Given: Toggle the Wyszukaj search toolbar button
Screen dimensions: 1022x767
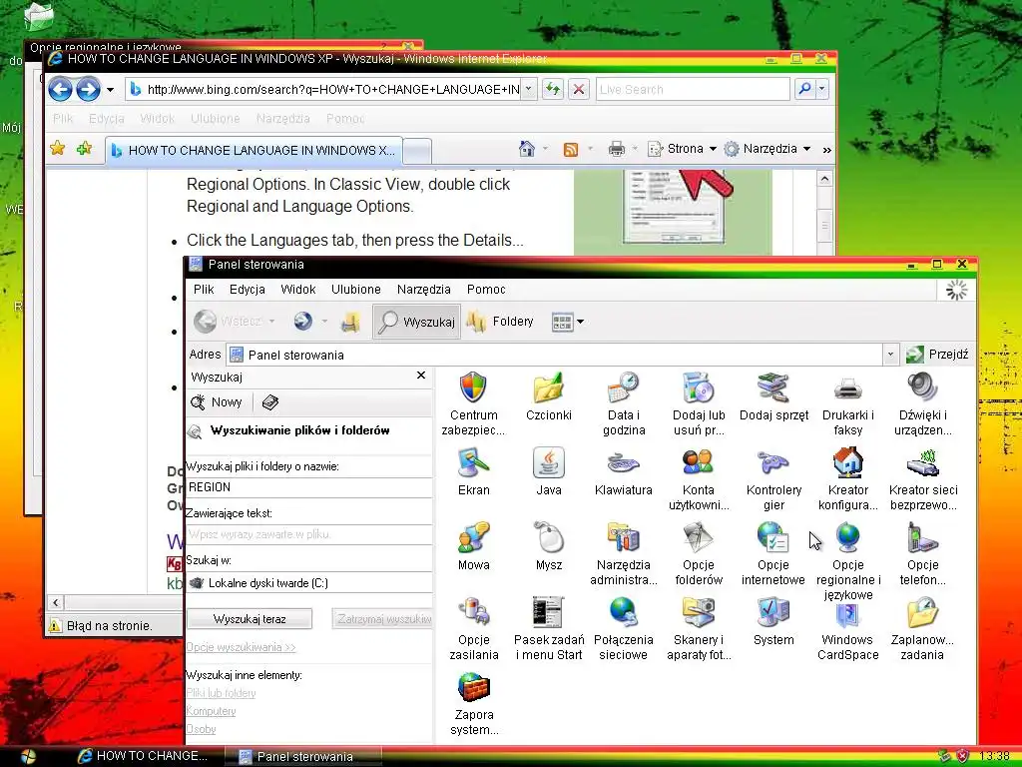Looking at the screenshot, I should pyautogui.click(x=416, y=322).
